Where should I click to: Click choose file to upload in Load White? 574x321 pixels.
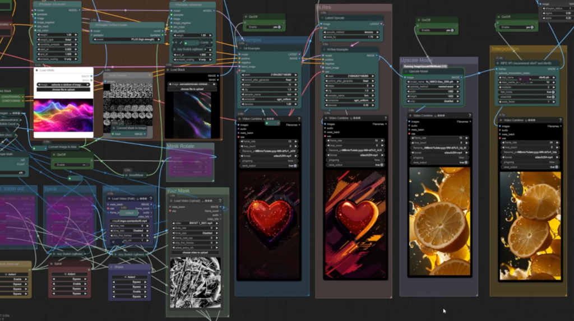tap(63, 89)
